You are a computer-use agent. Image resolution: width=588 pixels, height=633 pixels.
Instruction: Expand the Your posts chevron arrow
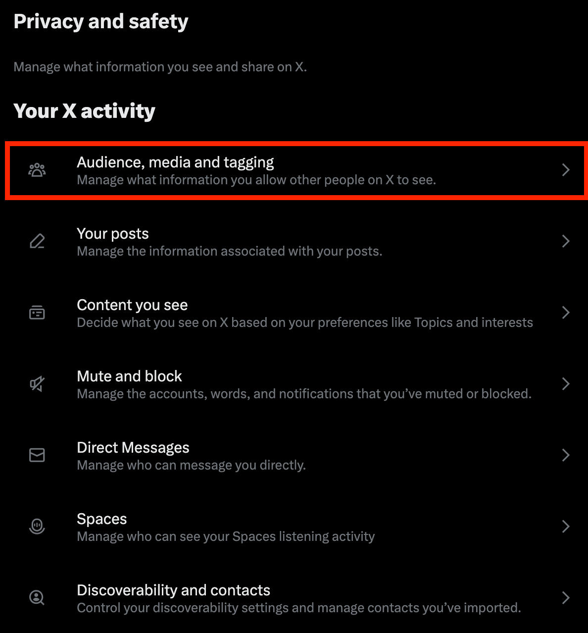566,241
